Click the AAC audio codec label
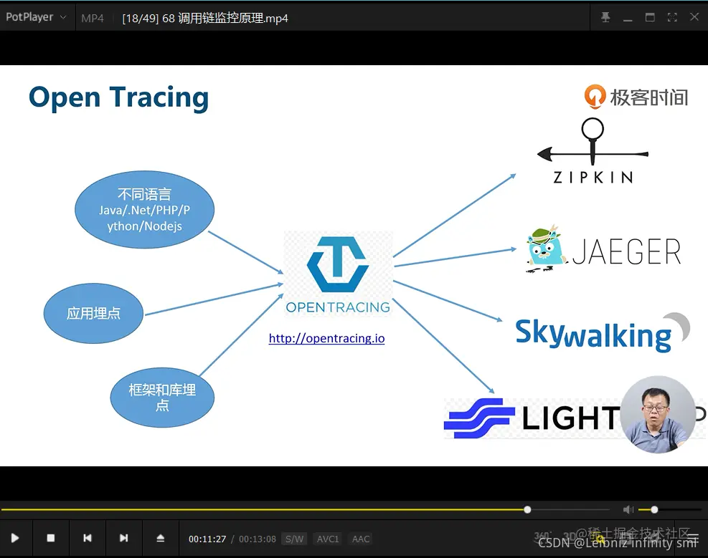Screen dimensions: 708x558 361,539
